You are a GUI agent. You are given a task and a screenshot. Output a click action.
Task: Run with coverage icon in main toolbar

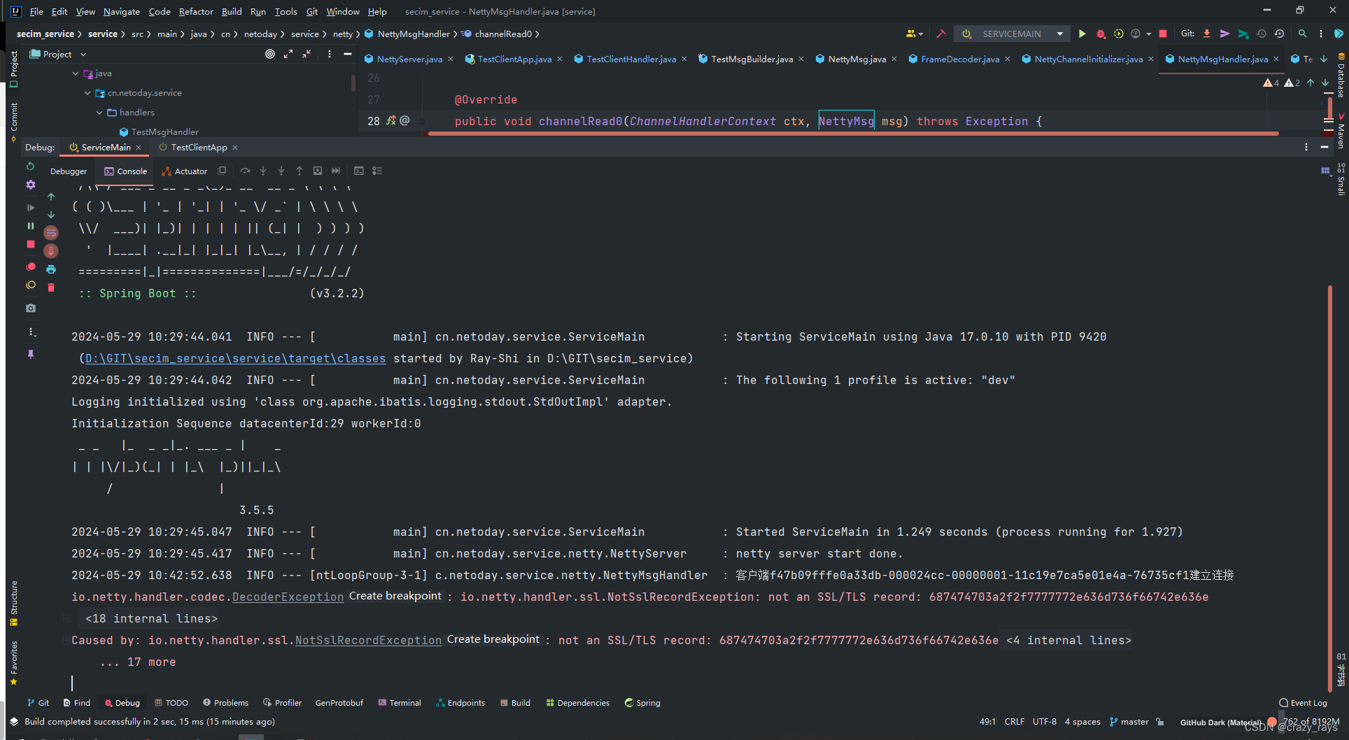tap(1119, 34)
